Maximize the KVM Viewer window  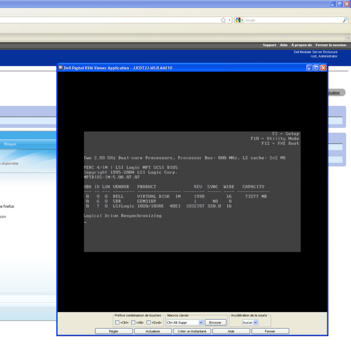click(316, 68)
